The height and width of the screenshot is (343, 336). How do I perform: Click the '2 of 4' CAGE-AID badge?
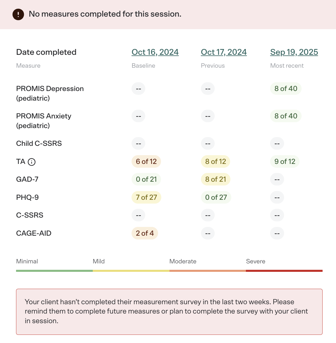tap(145, 233)
